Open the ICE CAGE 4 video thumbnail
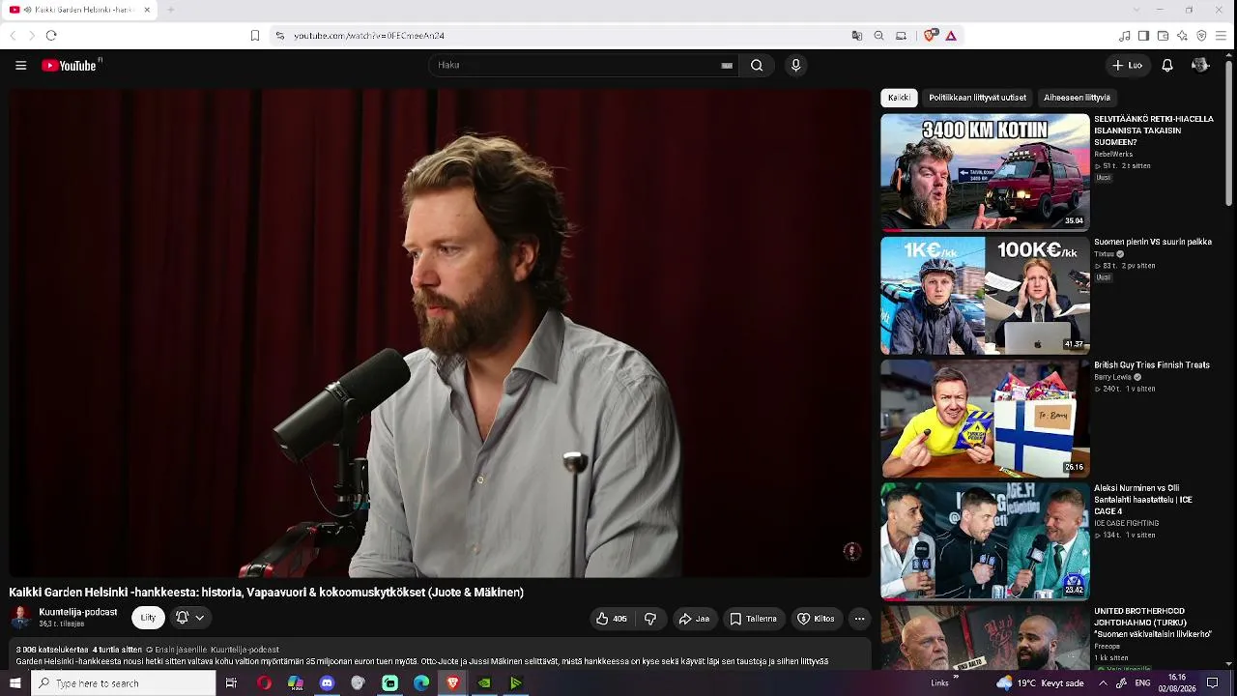1237x696 pixels. pyautogui.click(x=985, y=541)
